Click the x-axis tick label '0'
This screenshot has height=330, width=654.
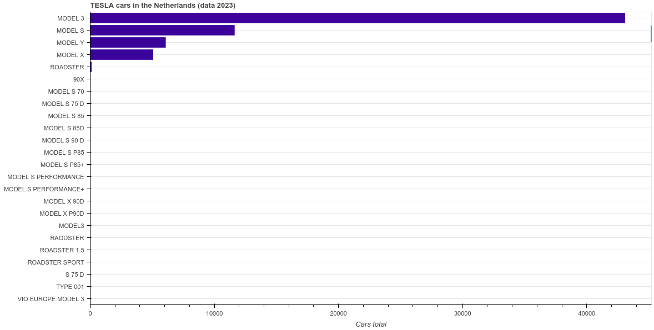90,313
